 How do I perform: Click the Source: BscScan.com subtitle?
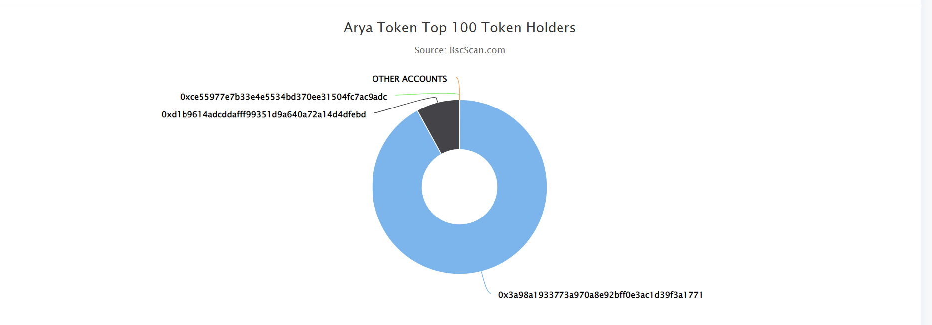[459, 50]
